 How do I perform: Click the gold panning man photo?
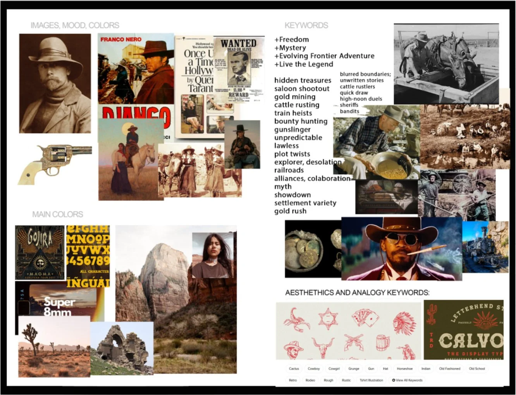377,142
